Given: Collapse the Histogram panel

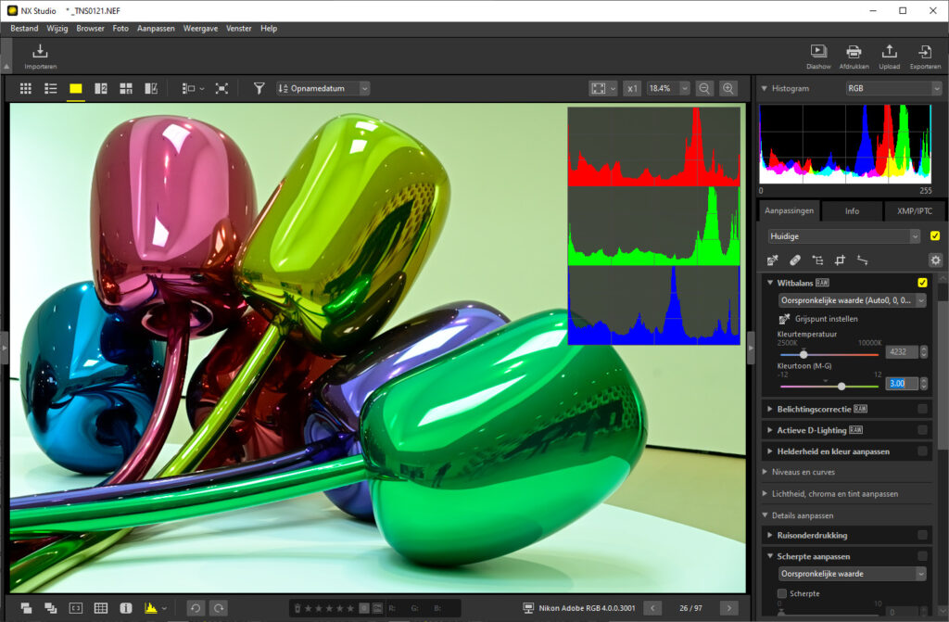Looking at the screenshot, I should click(765, 88).
